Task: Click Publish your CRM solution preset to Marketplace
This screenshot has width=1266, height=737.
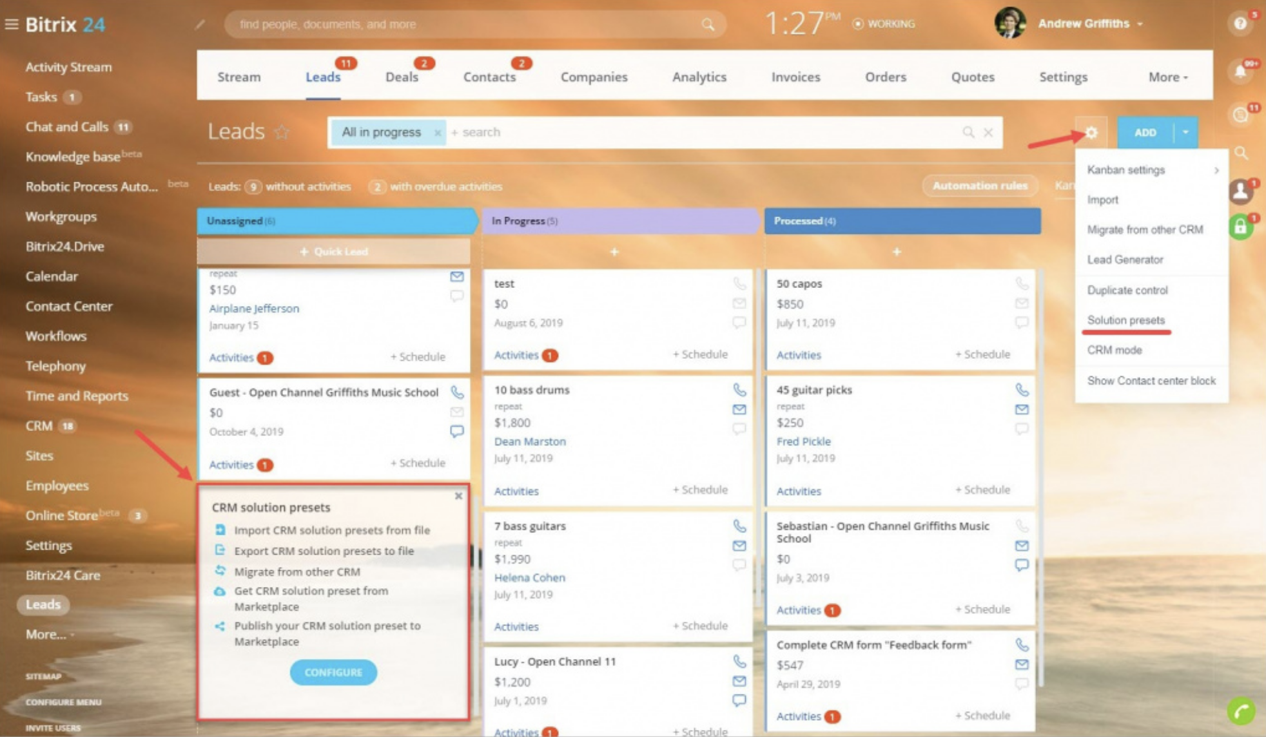Action: [327, 633]
